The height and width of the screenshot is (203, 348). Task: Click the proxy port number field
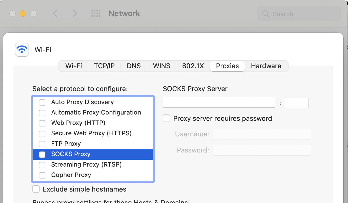(x=297, y=103)
